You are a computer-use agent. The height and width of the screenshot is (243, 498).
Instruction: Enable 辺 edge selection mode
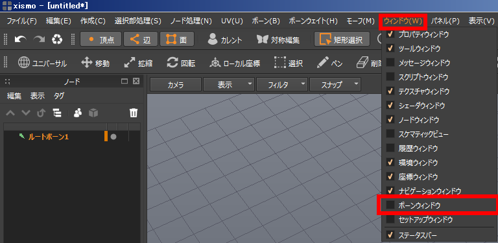pos(140,40)
